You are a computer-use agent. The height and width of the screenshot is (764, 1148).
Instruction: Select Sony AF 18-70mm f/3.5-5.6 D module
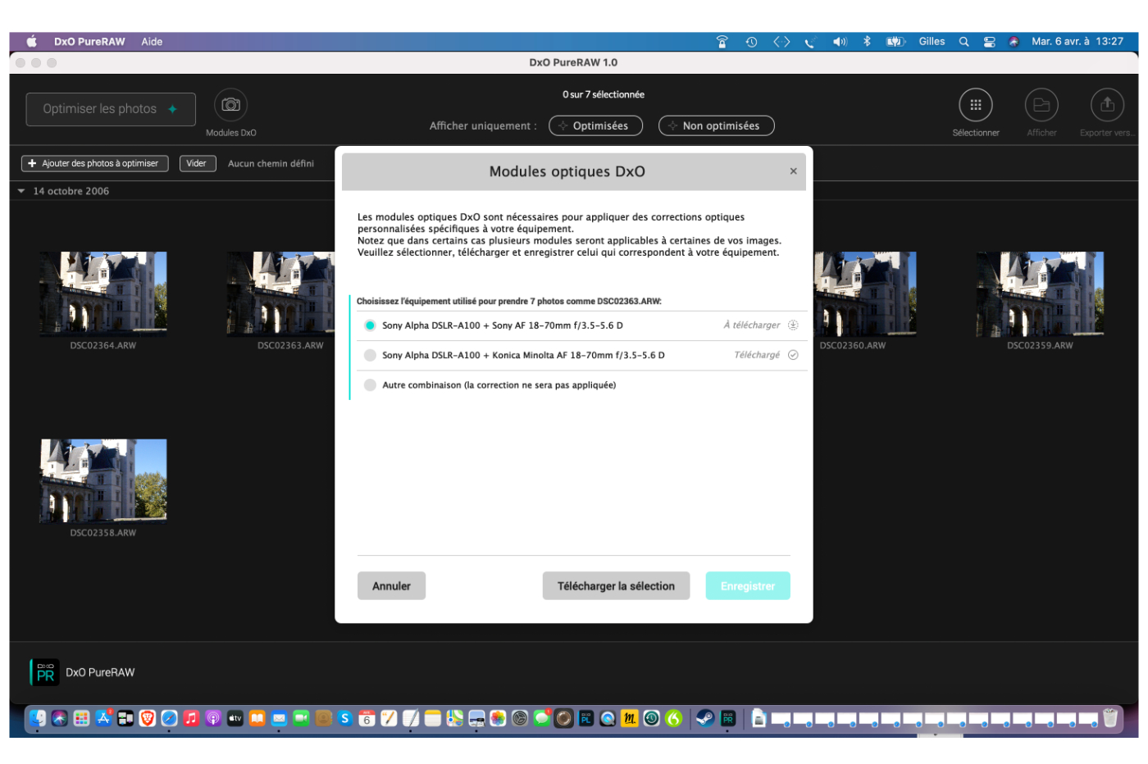370,325
